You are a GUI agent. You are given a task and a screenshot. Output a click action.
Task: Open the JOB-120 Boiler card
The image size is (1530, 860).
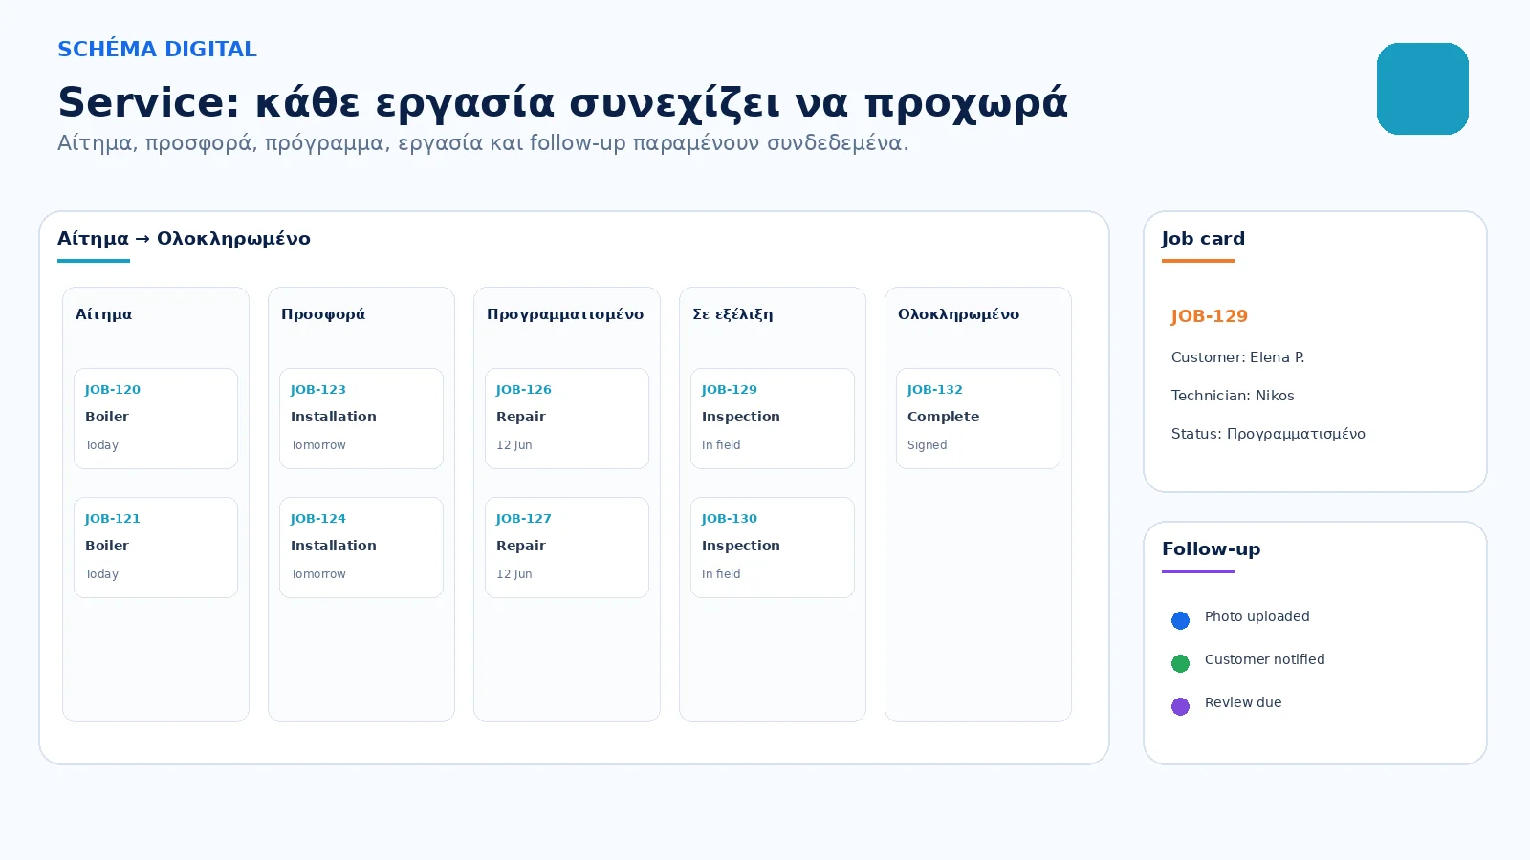point(156,419)
